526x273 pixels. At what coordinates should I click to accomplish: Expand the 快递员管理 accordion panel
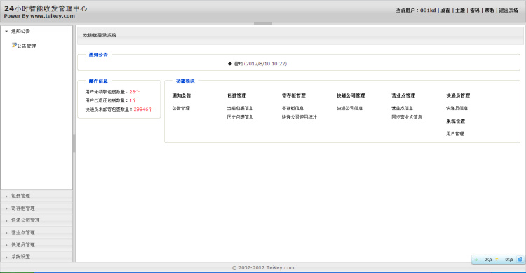click(36, 244)
